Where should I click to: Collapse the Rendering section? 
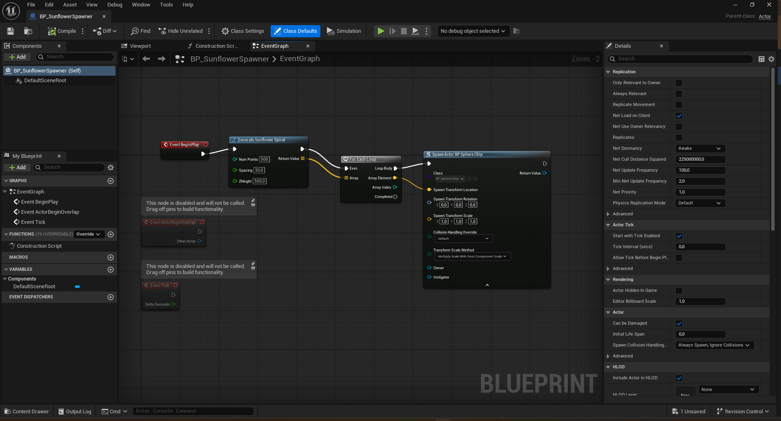(x=608, y=280)
